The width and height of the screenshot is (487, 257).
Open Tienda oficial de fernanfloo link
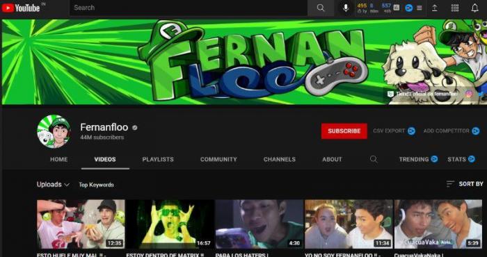coord(423,94)
